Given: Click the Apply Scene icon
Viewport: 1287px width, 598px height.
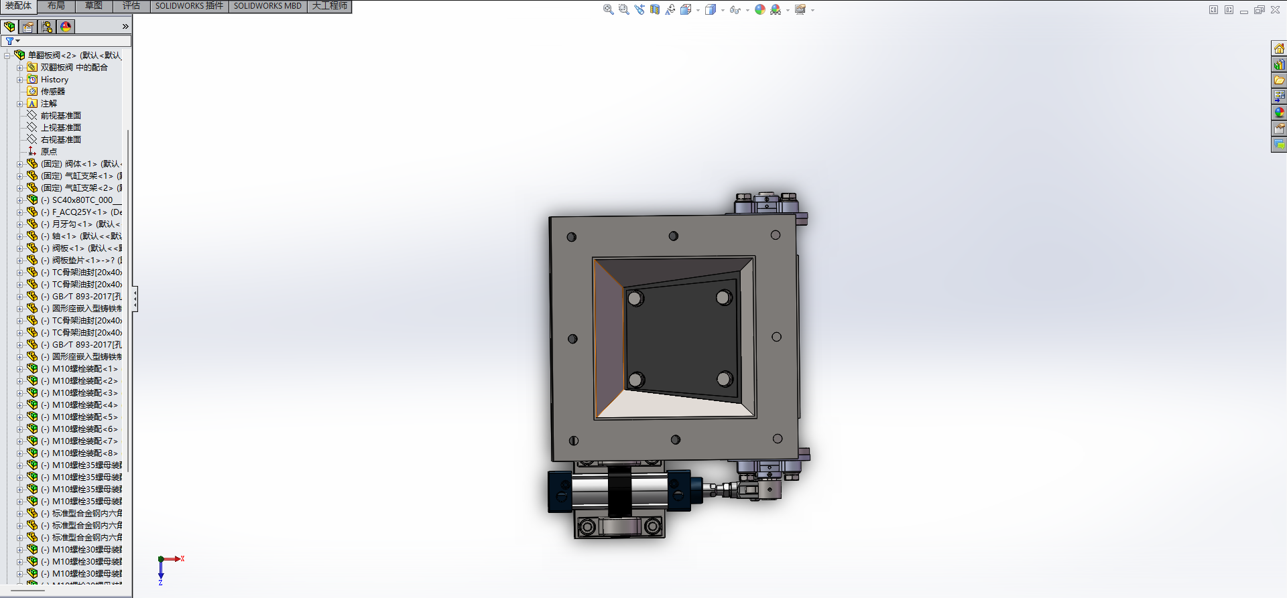Looking at the screenshot, I should coord(776,9).
